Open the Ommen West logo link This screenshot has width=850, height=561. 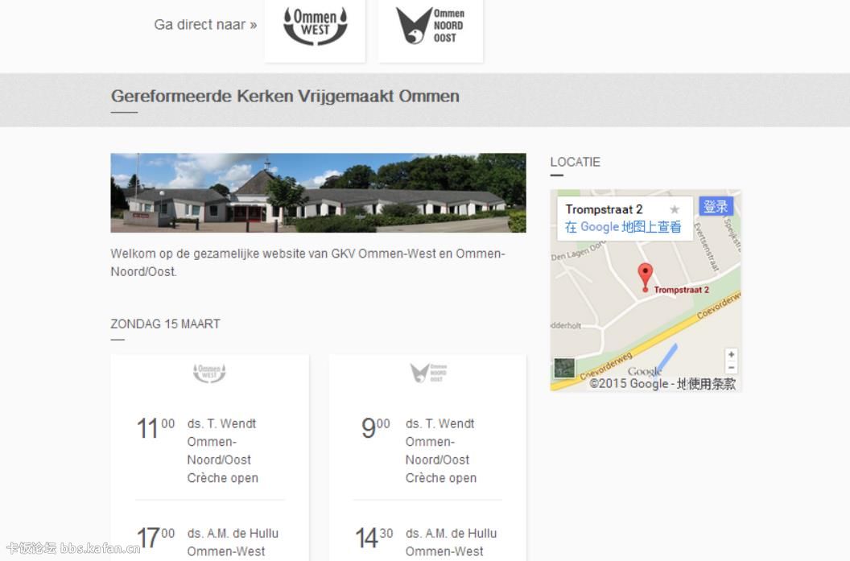(315, 27)
